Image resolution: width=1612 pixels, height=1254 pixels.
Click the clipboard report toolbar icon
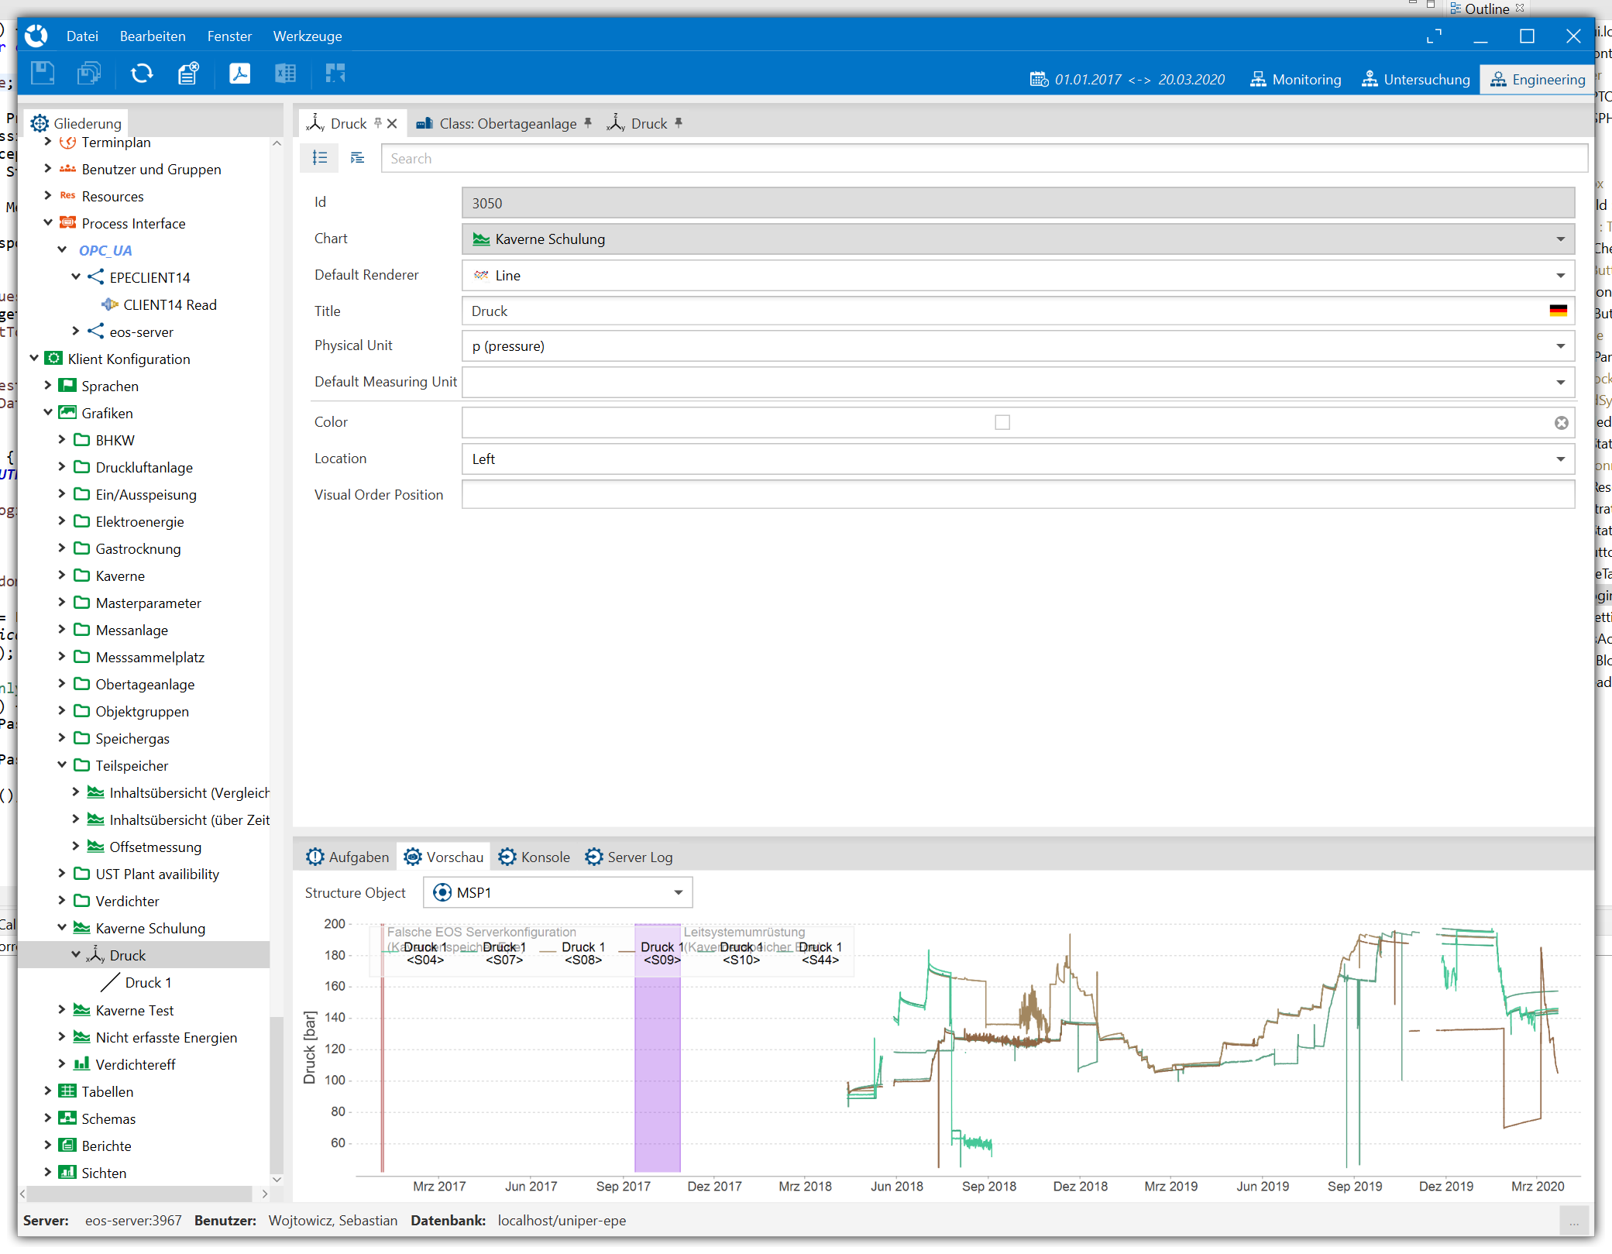coord(188,74)
